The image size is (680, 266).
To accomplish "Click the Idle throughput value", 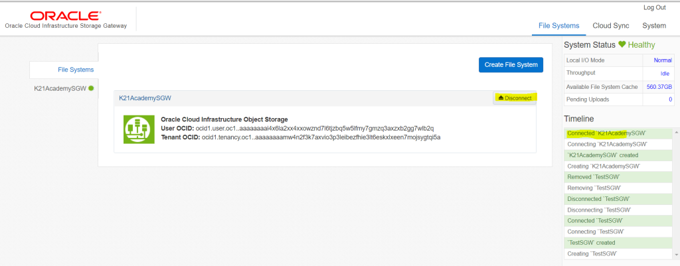I will [666, 73].
